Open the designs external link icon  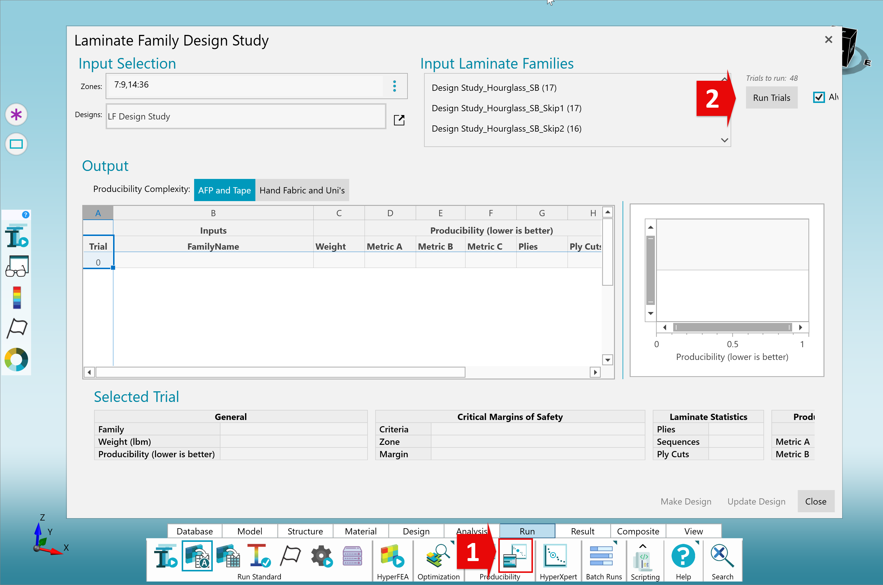pos(399,120)
